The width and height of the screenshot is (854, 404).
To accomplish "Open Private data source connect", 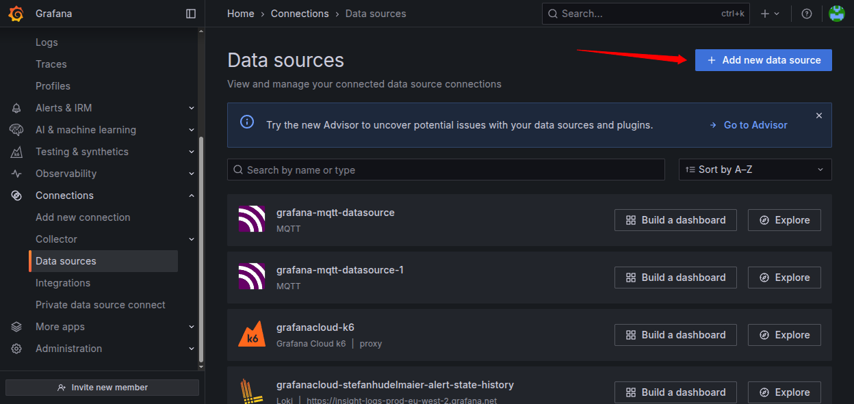I will [x=101, y=305].
